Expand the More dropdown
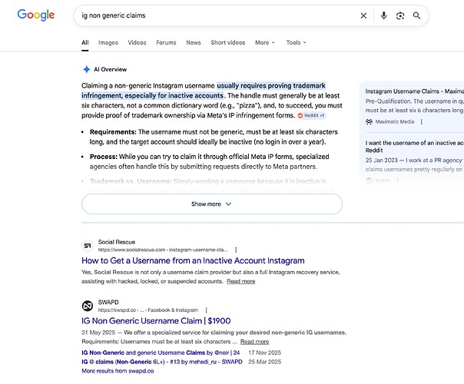Viewport: 464px width, 384px height. pyautogui.click(x=265, y=42)
